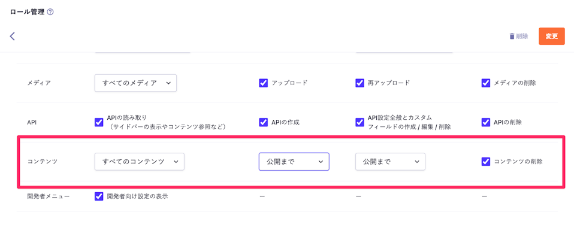Uncheck API設定全般とカスタムフィールド checkbox
574x242 pixels.
tap(359, 122)
